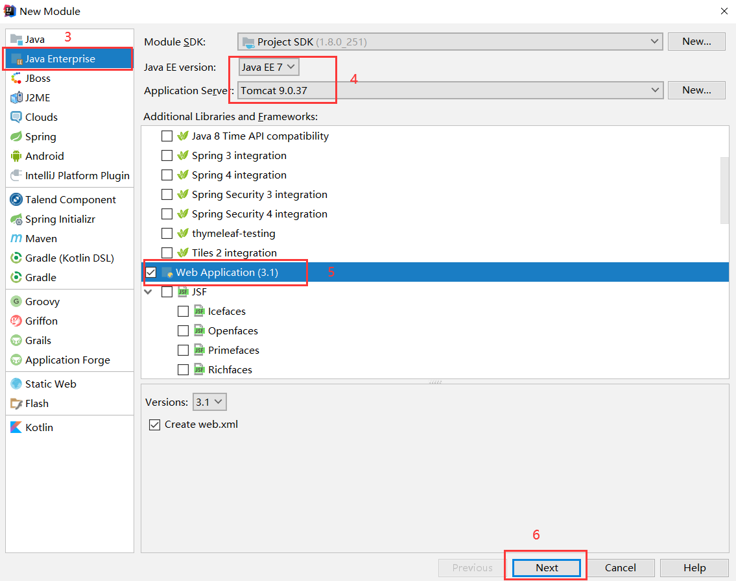This screenshot has width=736, height=581.
Task: Enable Spring Security 3 integration checkbox
Action: (x=167, y=195)
